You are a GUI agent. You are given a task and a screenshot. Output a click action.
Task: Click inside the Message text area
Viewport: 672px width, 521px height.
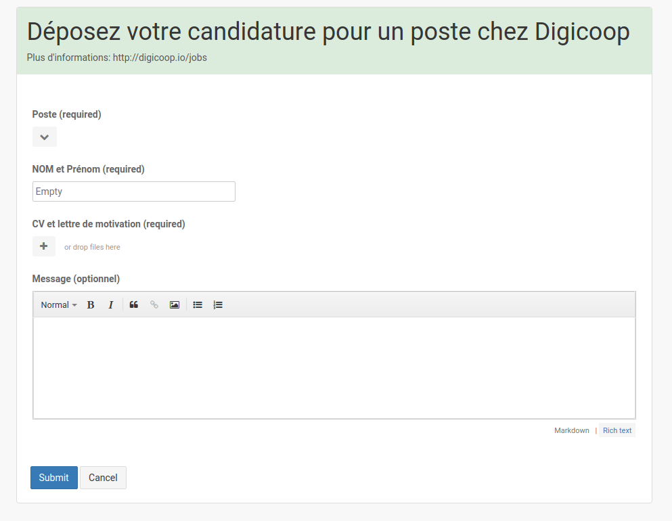coord(334,367)
